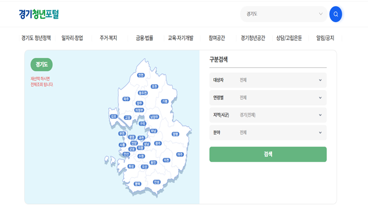Select 화성 on the map
368x215 pixels.
(x=131, y=166)
